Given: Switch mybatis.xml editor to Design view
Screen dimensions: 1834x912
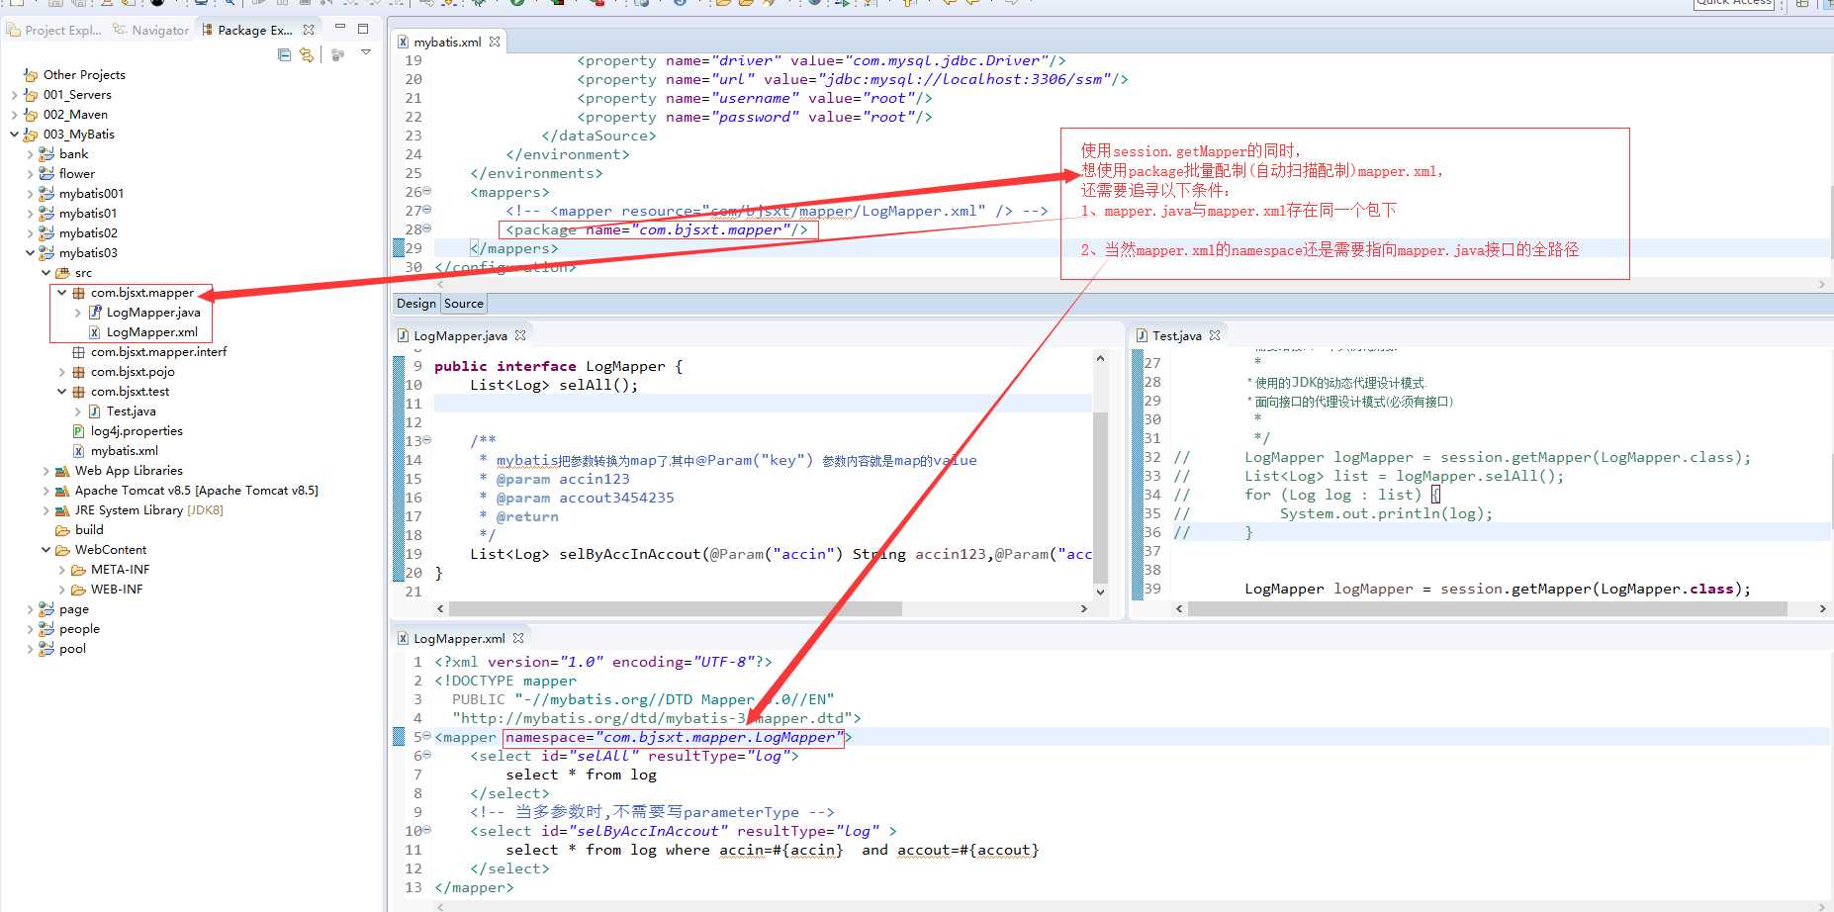Looking at the screenshot, I should (x=416, y=304).
